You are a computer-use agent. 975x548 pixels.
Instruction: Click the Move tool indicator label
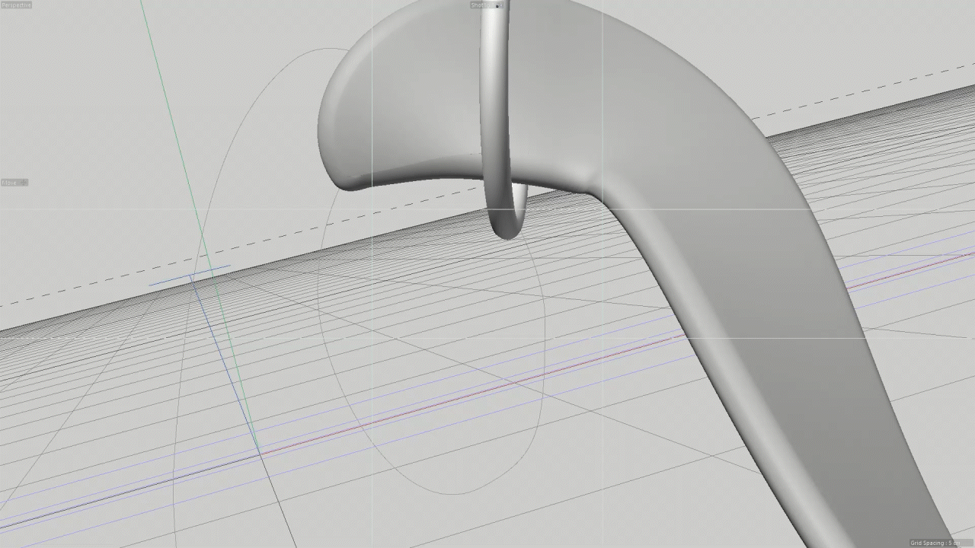[14, 183]
